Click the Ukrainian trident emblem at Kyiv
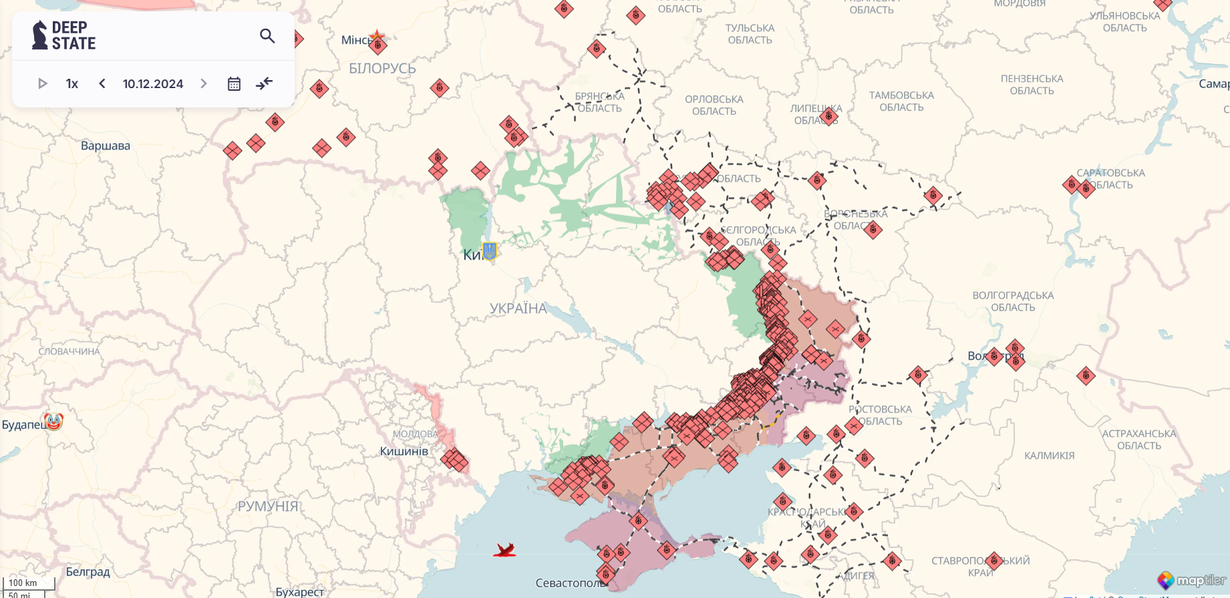The width and height of the screenshot is (1230, 598). (490, 251)
